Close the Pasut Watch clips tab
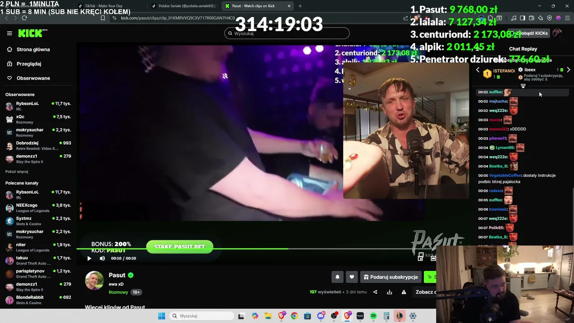Screen dimensions: 574x323 click(x=289, y=6)
